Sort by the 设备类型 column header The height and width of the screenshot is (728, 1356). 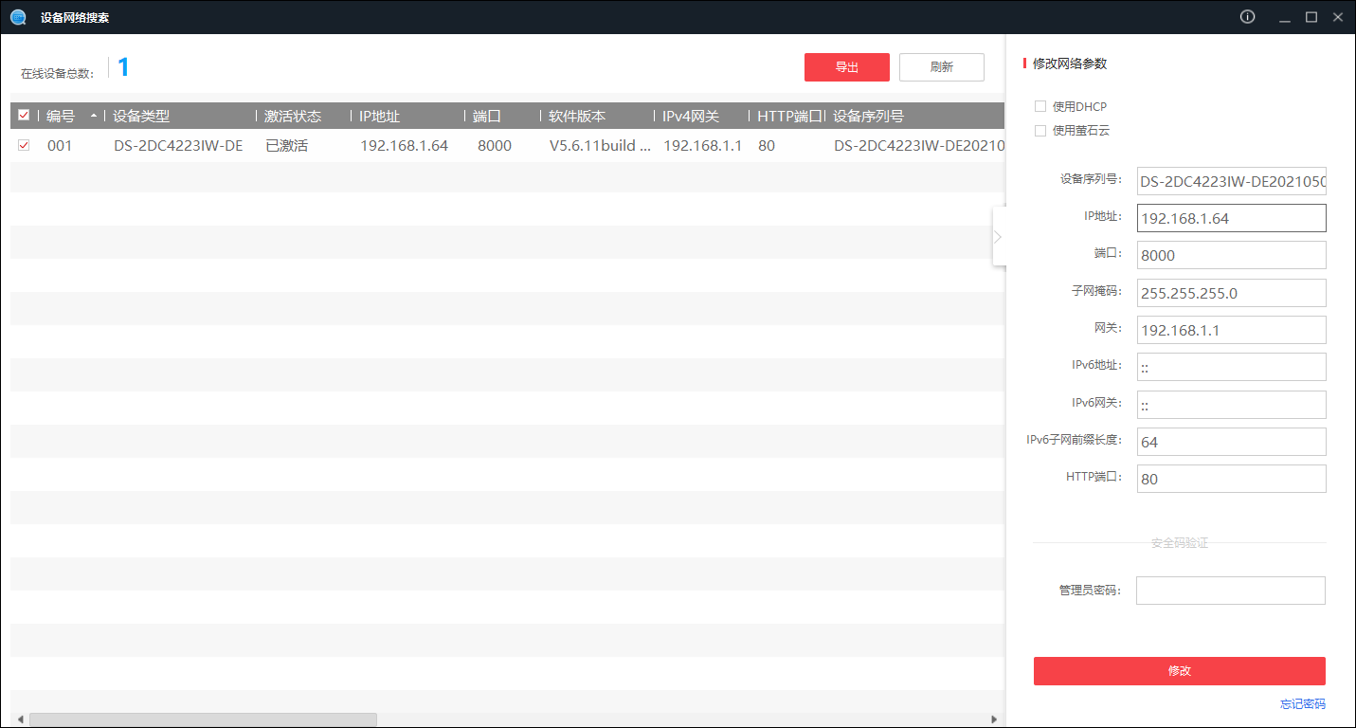pos(142,116)
